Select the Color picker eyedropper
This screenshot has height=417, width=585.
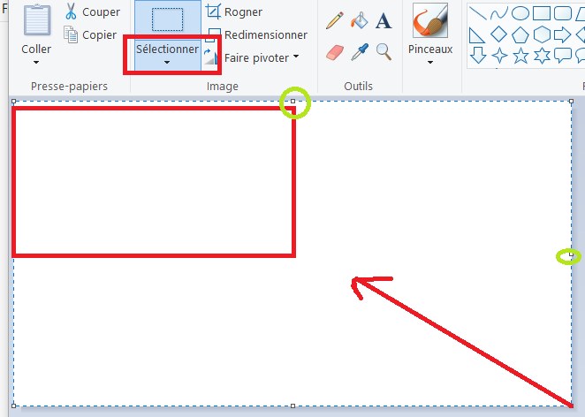coord(359,52)
